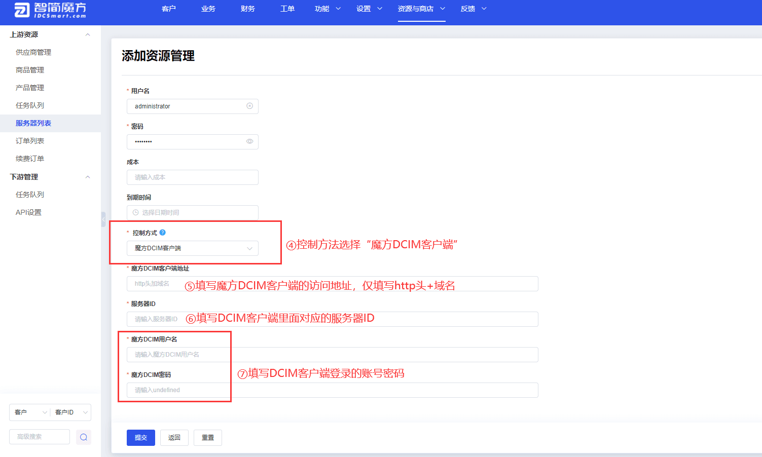Open the 客户ID filter dropdown
Screen dimensions: 762x457
tap(71, 412)
